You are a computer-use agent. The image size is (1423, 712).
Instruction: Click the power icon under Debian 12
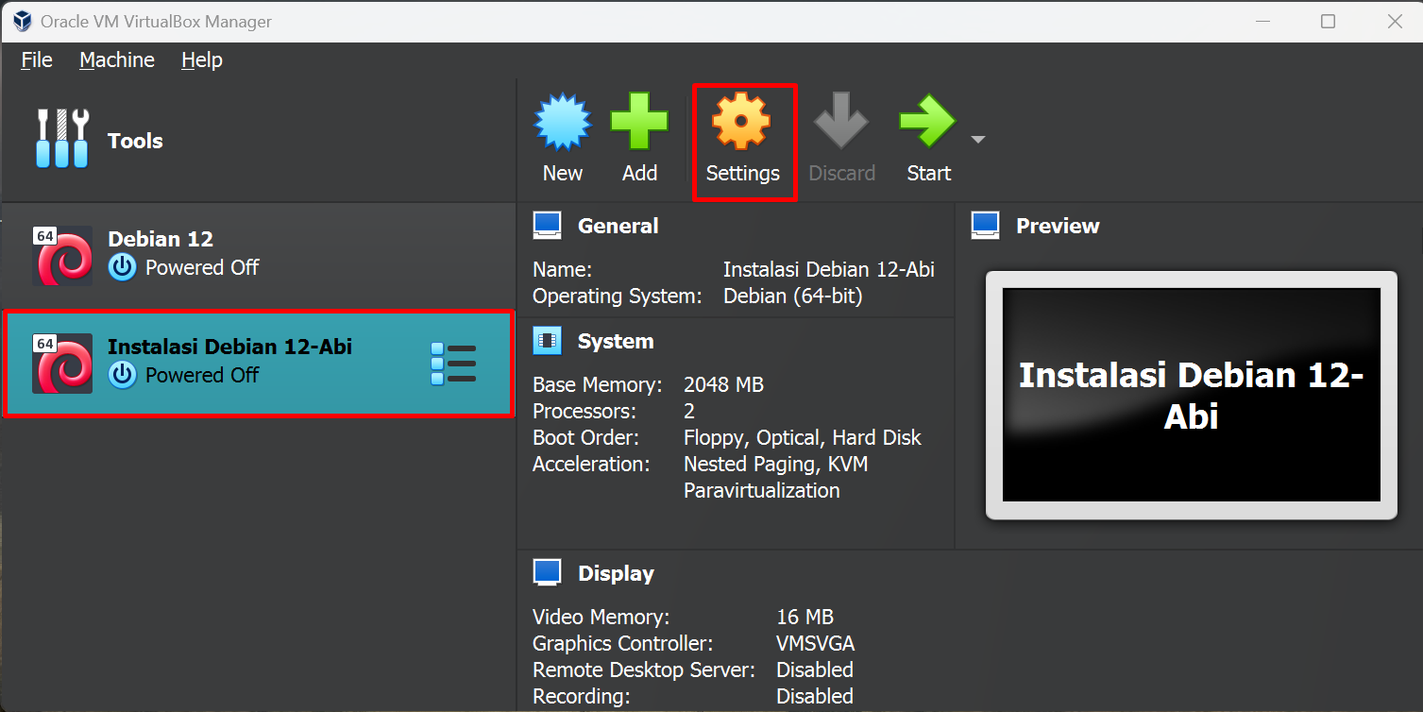click(x=122, y=267)
